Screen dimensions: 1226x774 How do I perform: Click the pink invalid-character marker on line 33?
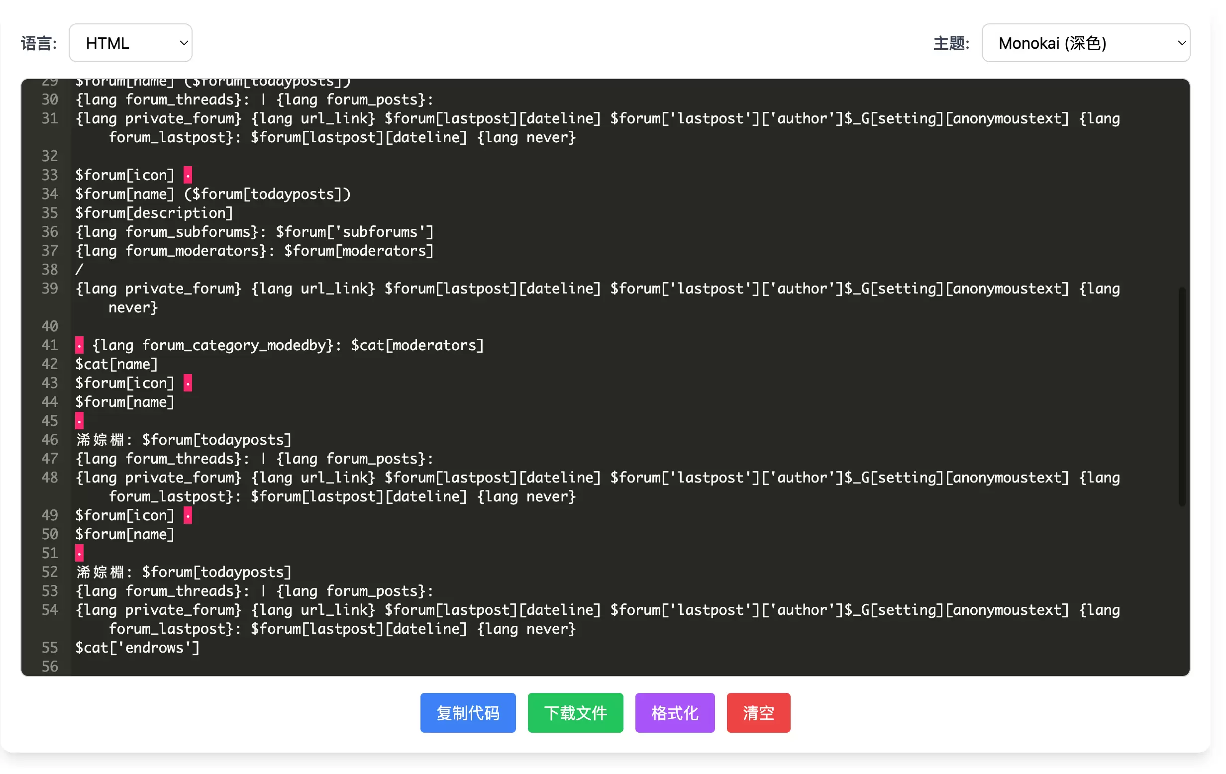click(188, 175)
